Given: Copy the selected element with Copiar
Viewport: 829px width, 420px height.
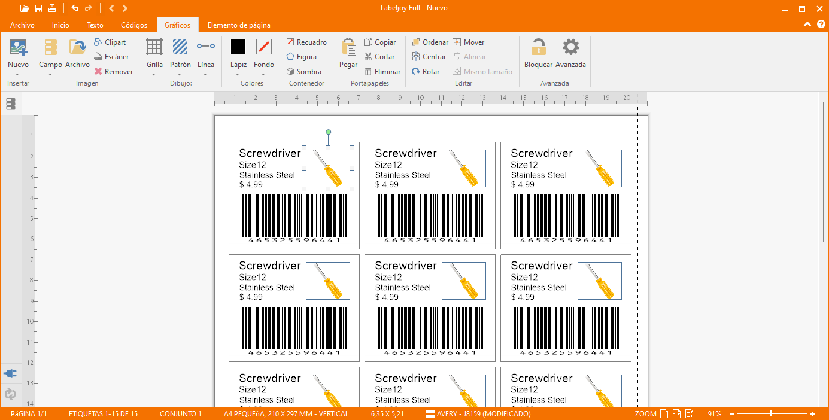Looking at the screenshot, I should tap(379, 42).
